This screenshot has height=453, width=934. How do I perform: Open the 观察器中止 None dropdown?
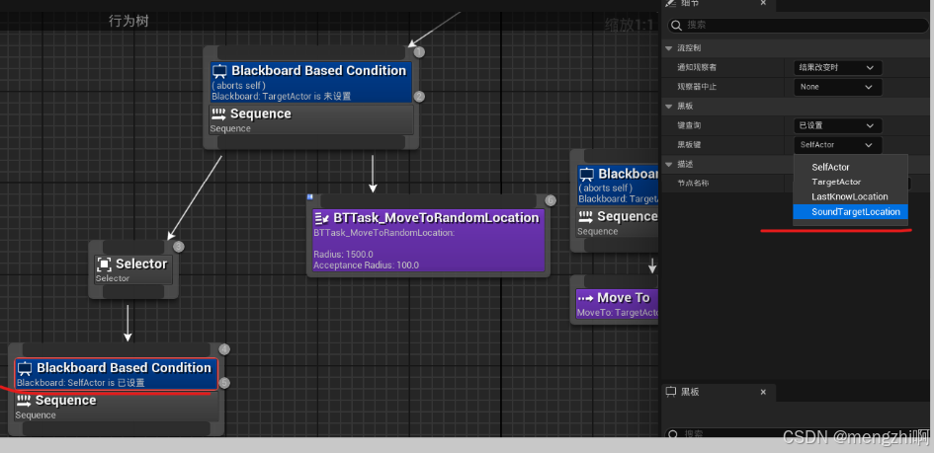click(x=837, y=87)
